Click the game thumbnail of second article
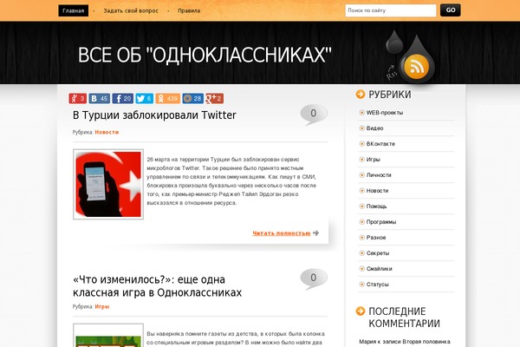The width and height of the screenshot is (520, 347). tap(108, 336)
